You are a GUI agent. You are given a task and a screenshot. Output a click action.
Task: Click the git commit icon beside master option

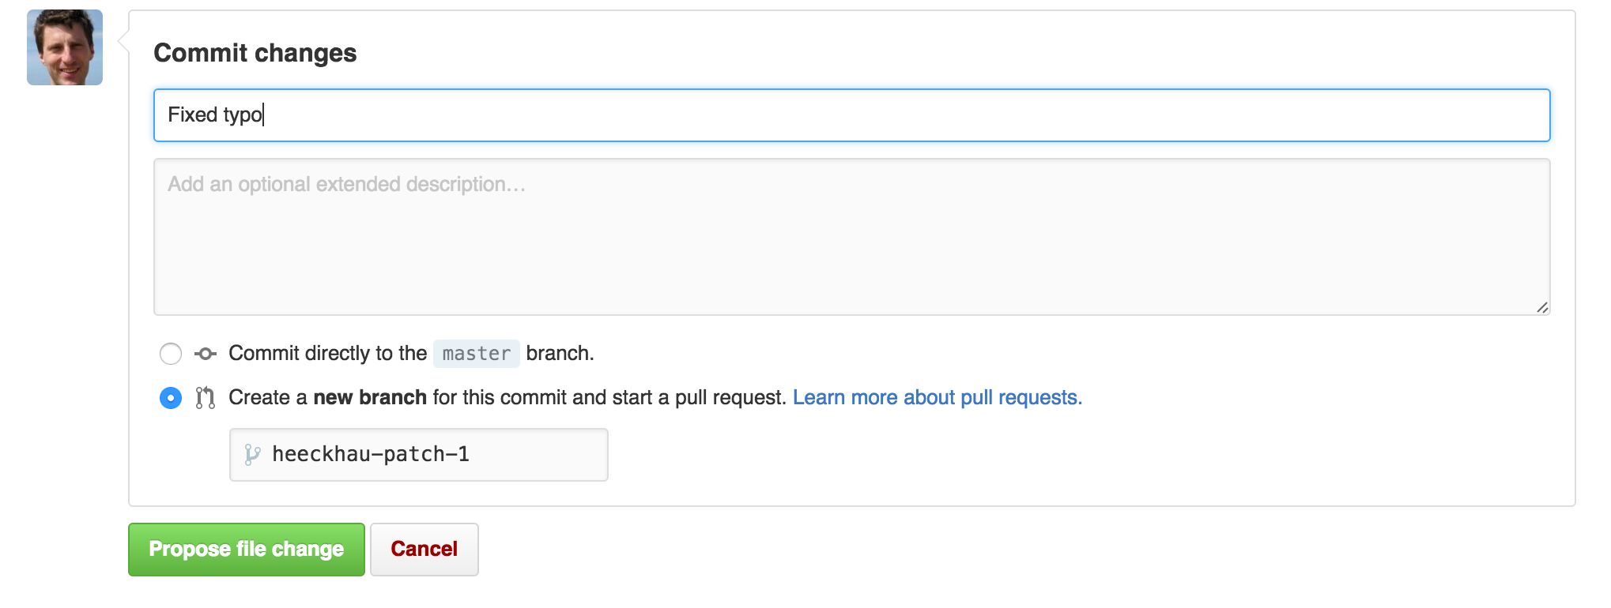206,354
